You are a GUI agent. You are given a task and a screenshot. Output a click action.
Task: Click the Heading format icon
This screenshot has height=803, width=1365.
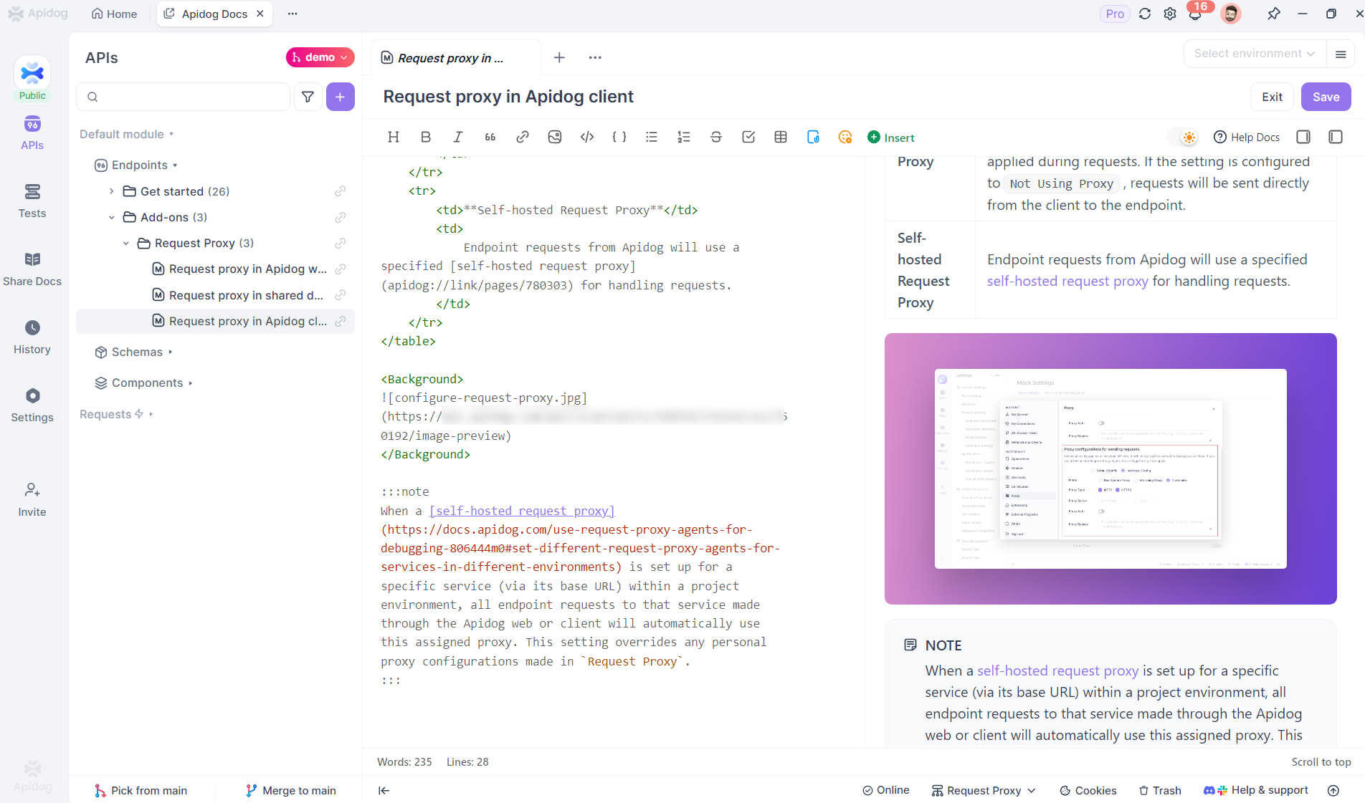click(394, 137)
